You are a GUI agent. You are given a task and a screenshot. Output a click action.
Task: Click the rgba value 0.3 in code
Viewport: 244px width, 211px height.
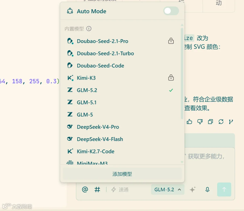[51, 81]
